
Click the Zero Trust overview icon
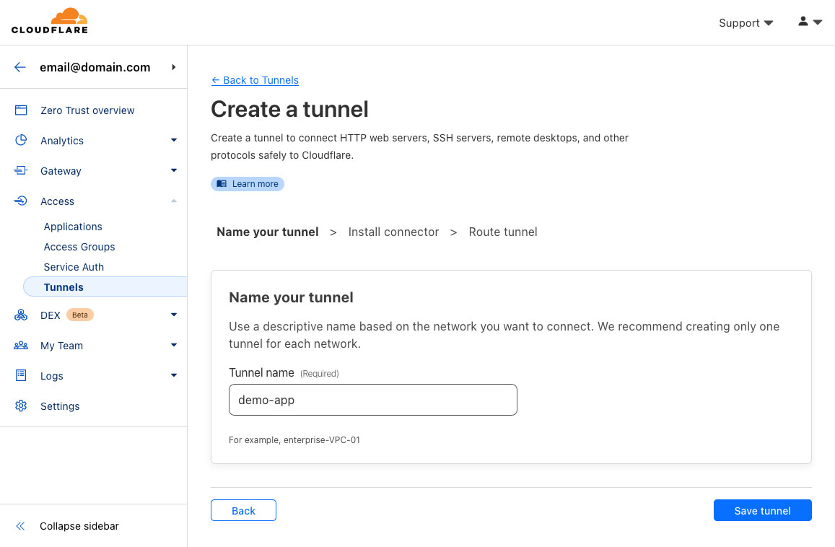pos(21,110)
